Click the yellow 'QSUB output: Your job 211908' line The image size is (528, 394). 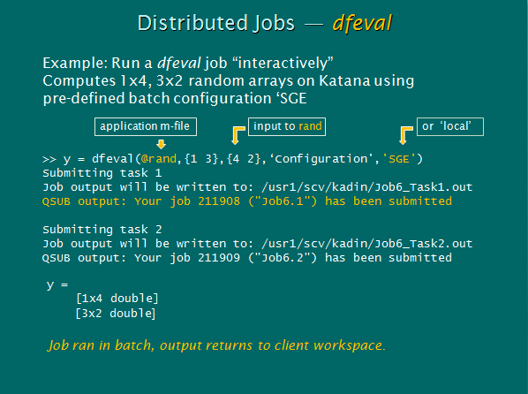(247, 201)
